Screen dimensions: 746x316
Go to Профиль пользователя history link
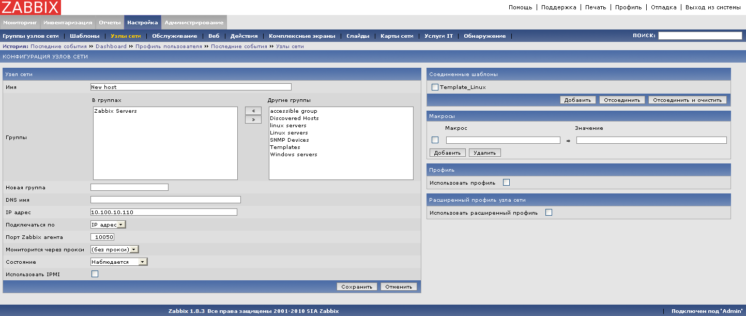click(169, 47)
